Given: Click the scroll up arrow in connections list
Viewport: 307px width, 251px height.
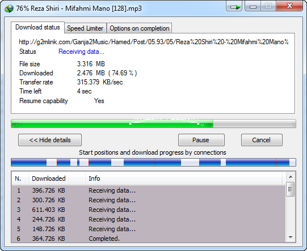Looking at the screenshot, I should tap(291, 177).
